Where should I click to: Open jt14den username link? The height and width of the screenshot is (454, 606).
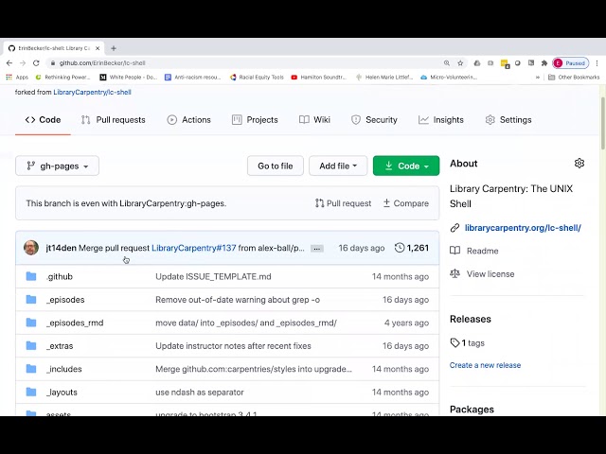(61, 248)
